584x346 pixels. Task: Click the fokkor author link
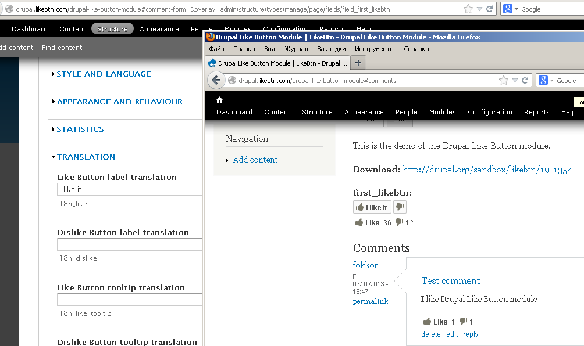point(365,265)
